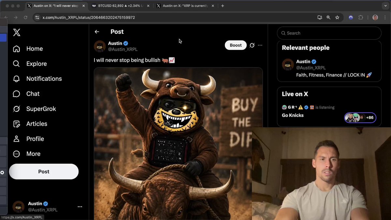Click the address bar URL
This screenshot has height=220, width=391.
pyautogui.click(x=89, y=18)
